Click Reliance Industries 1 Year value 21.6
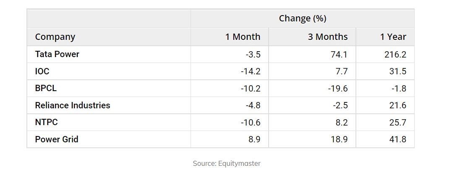 tap(397, 105)
